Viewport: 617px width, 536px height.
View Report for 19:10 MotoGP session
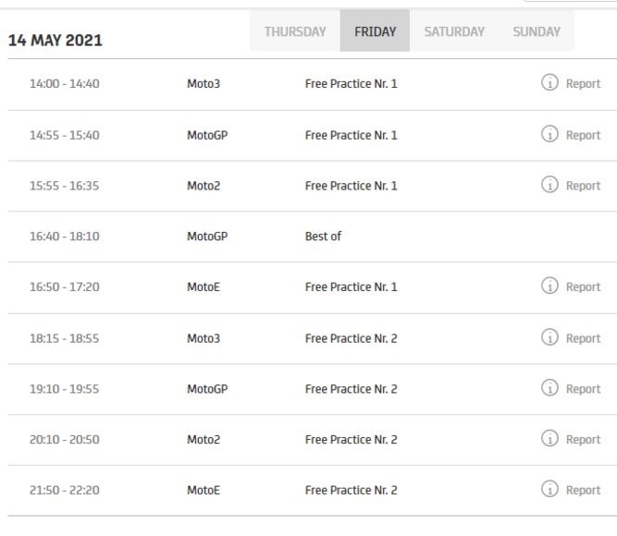click(x=583, y=389)
